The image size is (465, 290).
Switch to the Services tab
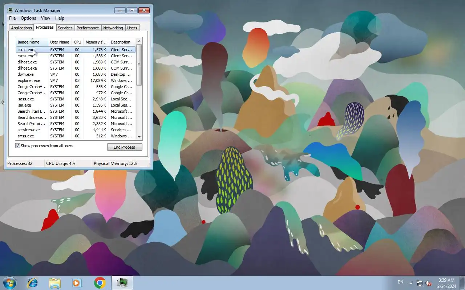(x=65, y=28)
